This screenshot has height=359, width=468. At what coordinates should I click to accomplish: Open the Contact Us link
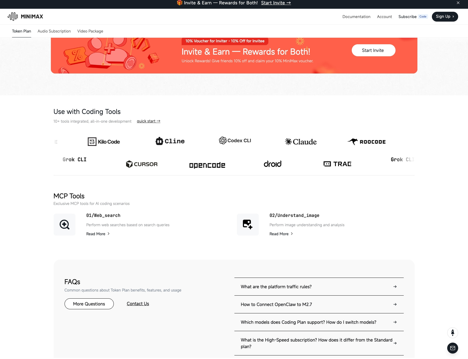click(138, 304)
